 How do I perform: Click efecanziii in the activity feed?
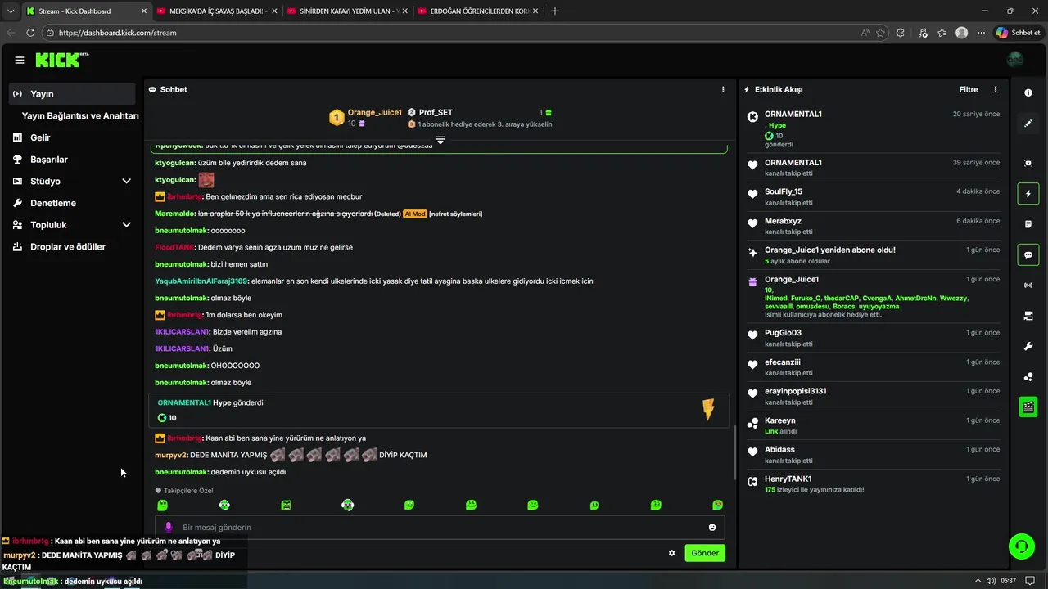(x=783, y=362)
